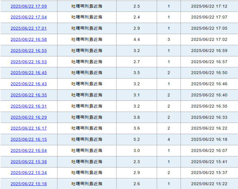Image resolution: width=238 pixels, height=189 pixels.
Task: Click 吐噶喇列島近海 in the 16:04 row
Action: [87, 151]
